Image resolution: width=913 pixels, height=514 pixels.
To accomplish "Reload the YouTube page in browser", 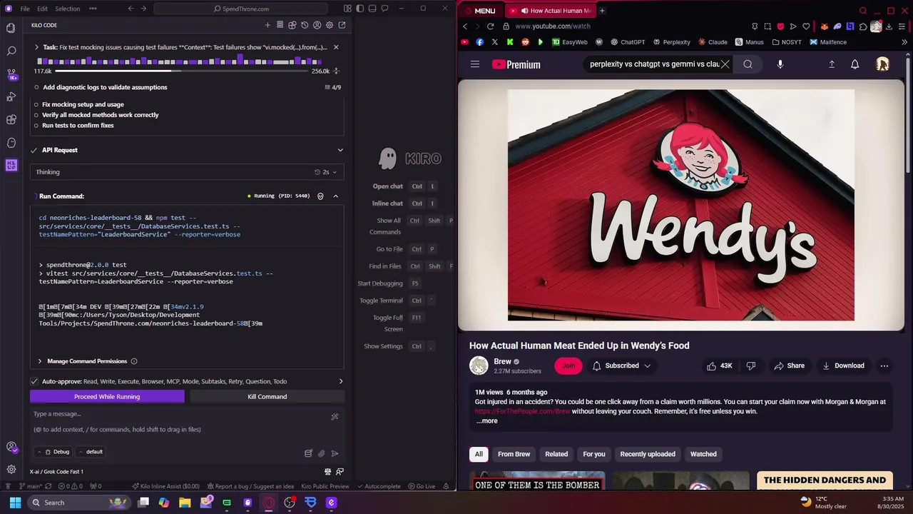I will 490,26.
